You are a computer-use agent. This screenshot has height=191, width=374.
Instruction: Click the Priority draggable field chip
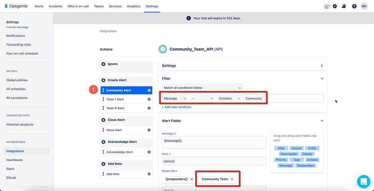pyautogui.click(x=281, y=160)
